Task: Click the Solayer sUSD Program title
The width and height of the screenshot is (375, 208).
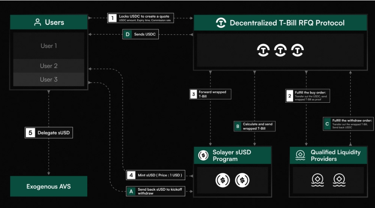Action: click(x=232, y=156)
